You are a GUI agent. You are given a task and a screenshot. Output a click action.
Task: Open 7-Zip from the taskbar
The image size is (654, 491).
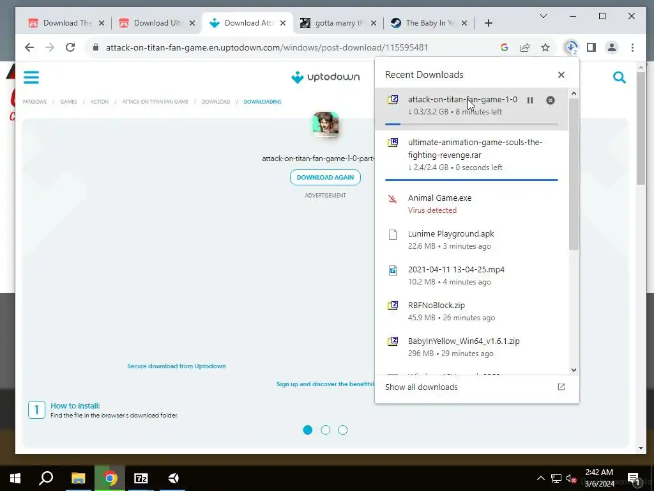click(141, 478)
